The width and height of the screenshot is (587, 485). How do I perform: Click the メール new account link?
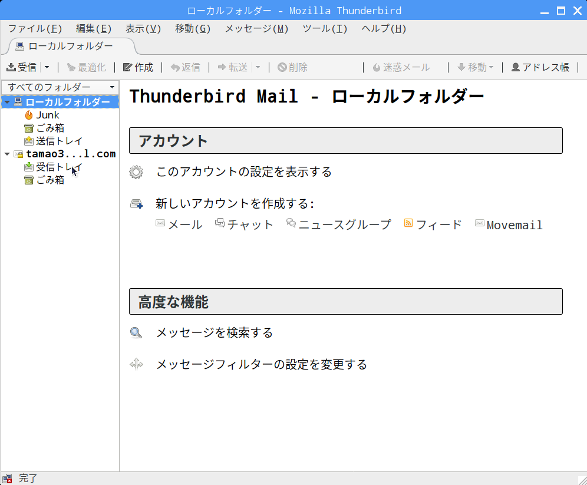click(185, 225)
